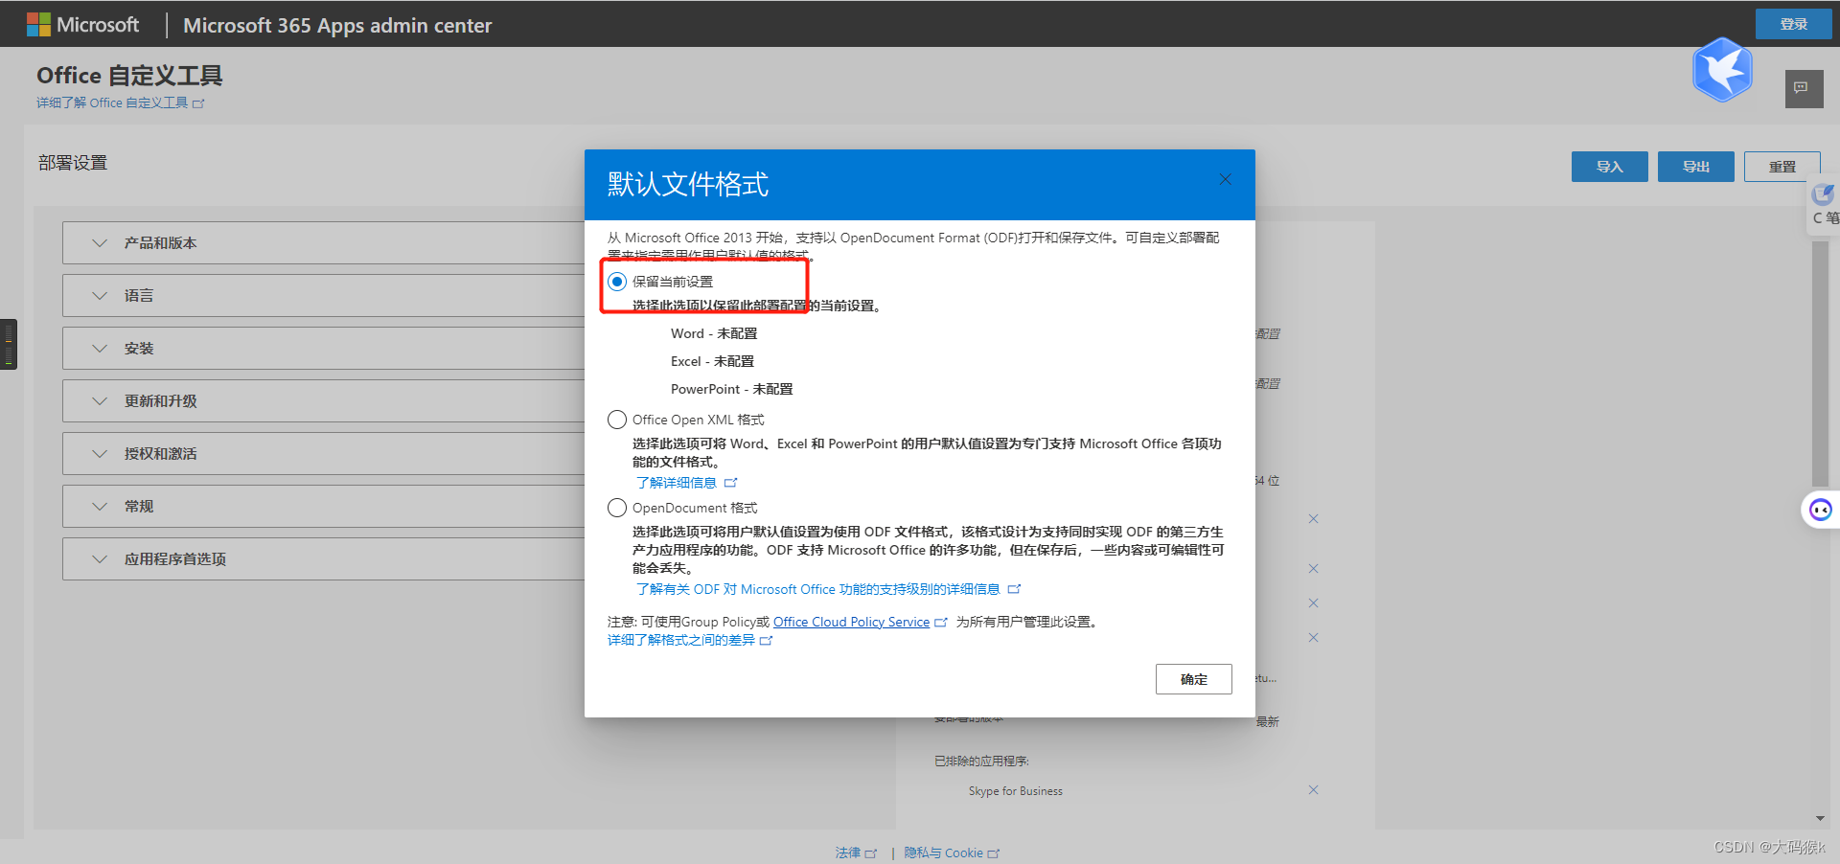Click the external-link icon after 了解详细信息
The width and height of the screenshot is (1840, 864).
point(730,483)
